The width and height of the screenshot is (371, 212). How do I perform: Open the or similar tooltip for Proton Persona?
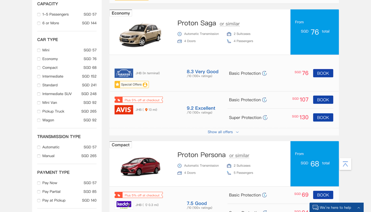[x=239, y=155]
